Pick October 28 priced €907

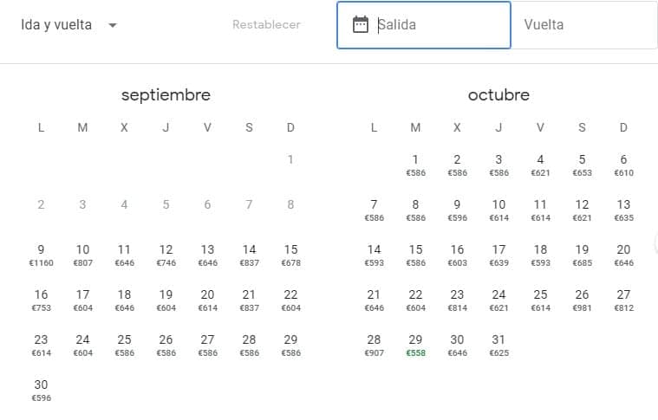pyautogui.click(x=374, y=345)
